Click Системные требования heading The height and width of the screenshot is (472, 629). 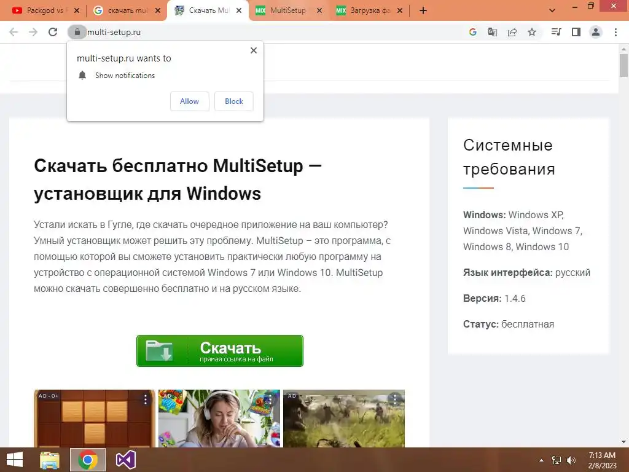point(509,157)
